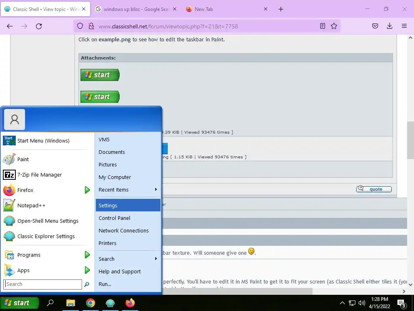Click the quote button on post

(x=374, y=189)
